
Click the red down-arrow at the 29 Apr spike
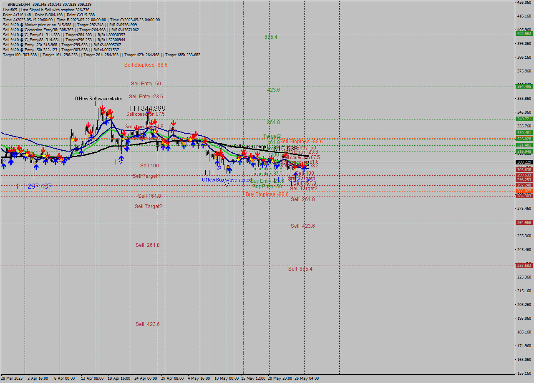click(x=174, y=124)
